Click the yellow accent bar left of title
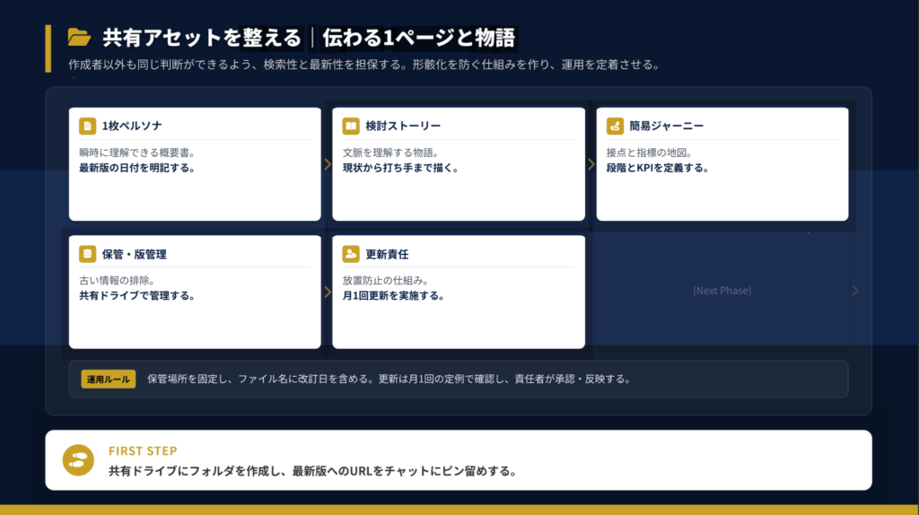919x515 pixels. coord(48,48)
